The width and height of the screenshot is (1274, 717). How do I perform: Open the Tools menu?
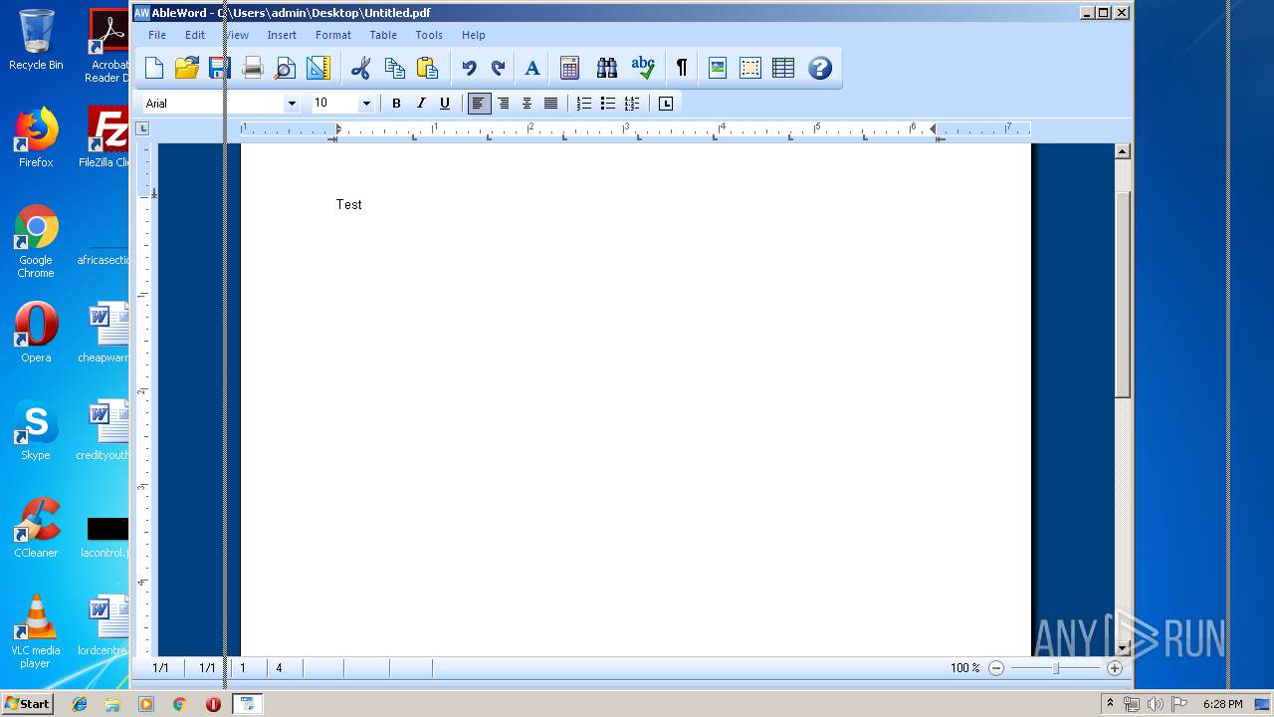(x=429, y=35)
